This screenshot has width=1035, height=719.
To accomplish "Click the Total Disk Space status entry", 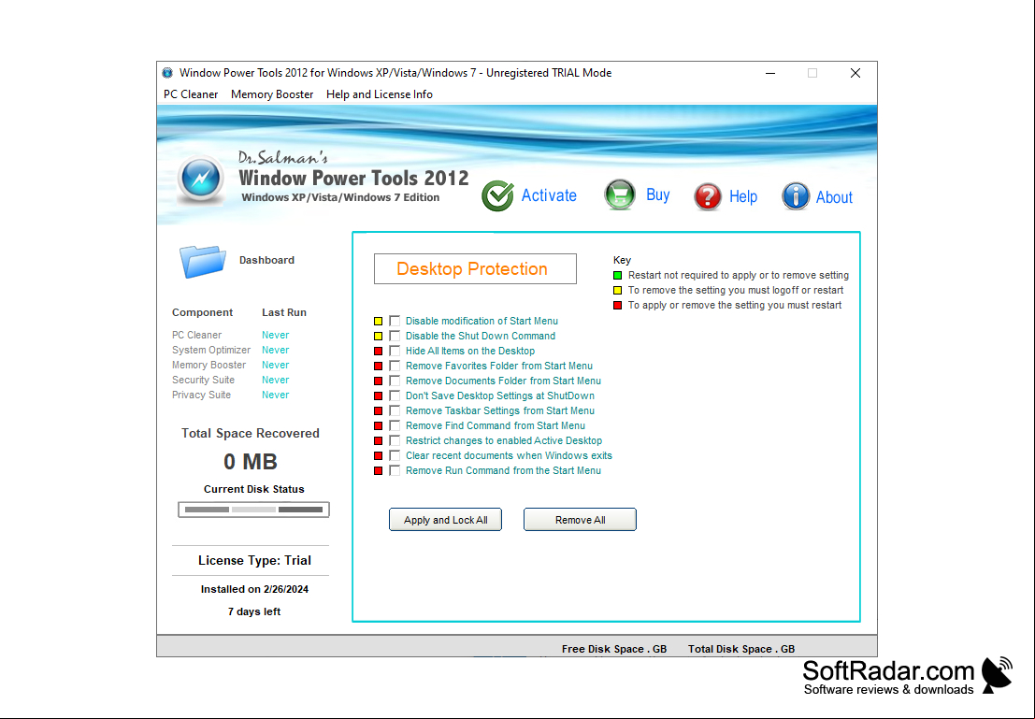I will pyautogui.click(x=741, y=649).
